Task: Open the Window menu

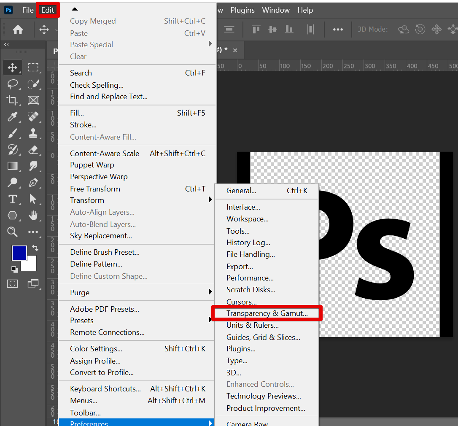Action: pos(276,10)
